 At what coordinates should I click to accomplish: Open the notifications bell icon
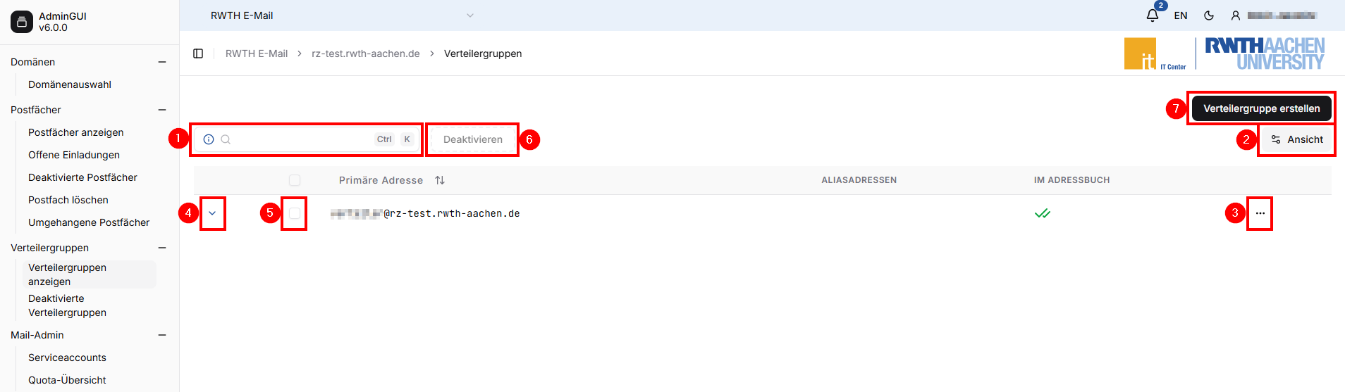point(1152,15)
